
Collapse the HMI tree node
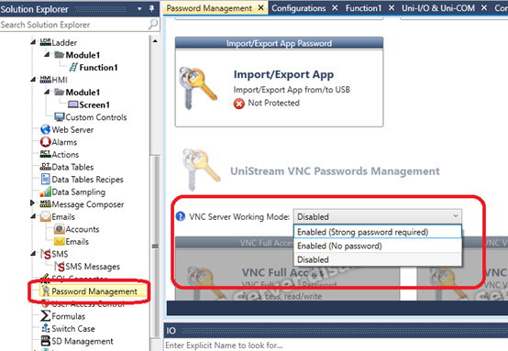[33, 80]
